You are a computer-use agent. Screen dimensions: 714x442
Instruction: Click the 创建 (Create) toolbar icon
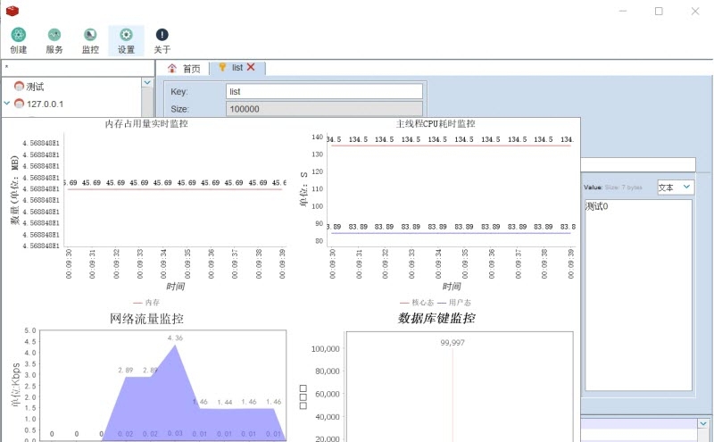18,35
